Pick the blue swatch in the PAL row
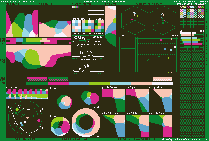Viewport: 209px width, 141px height. pos(79,83)
